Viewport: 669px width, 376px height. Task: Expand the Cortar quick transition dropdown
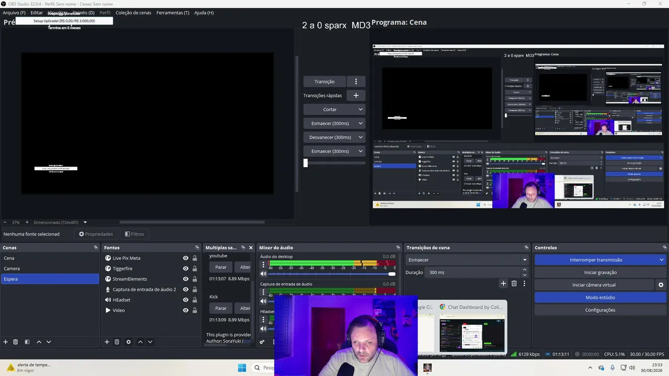point(361,110)
